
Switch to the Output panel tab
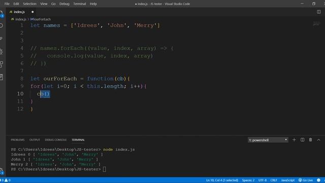(x=35, y=140)
